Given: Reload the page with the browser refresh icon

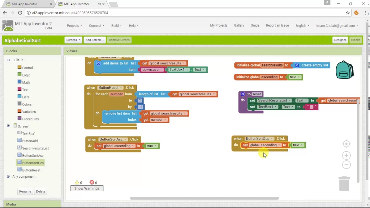Looking at the screenshot, I should (20, 13).
